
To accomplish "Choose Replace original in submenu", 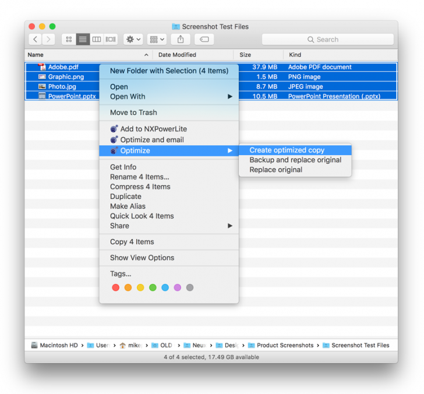I will click(x=295, y=170).
